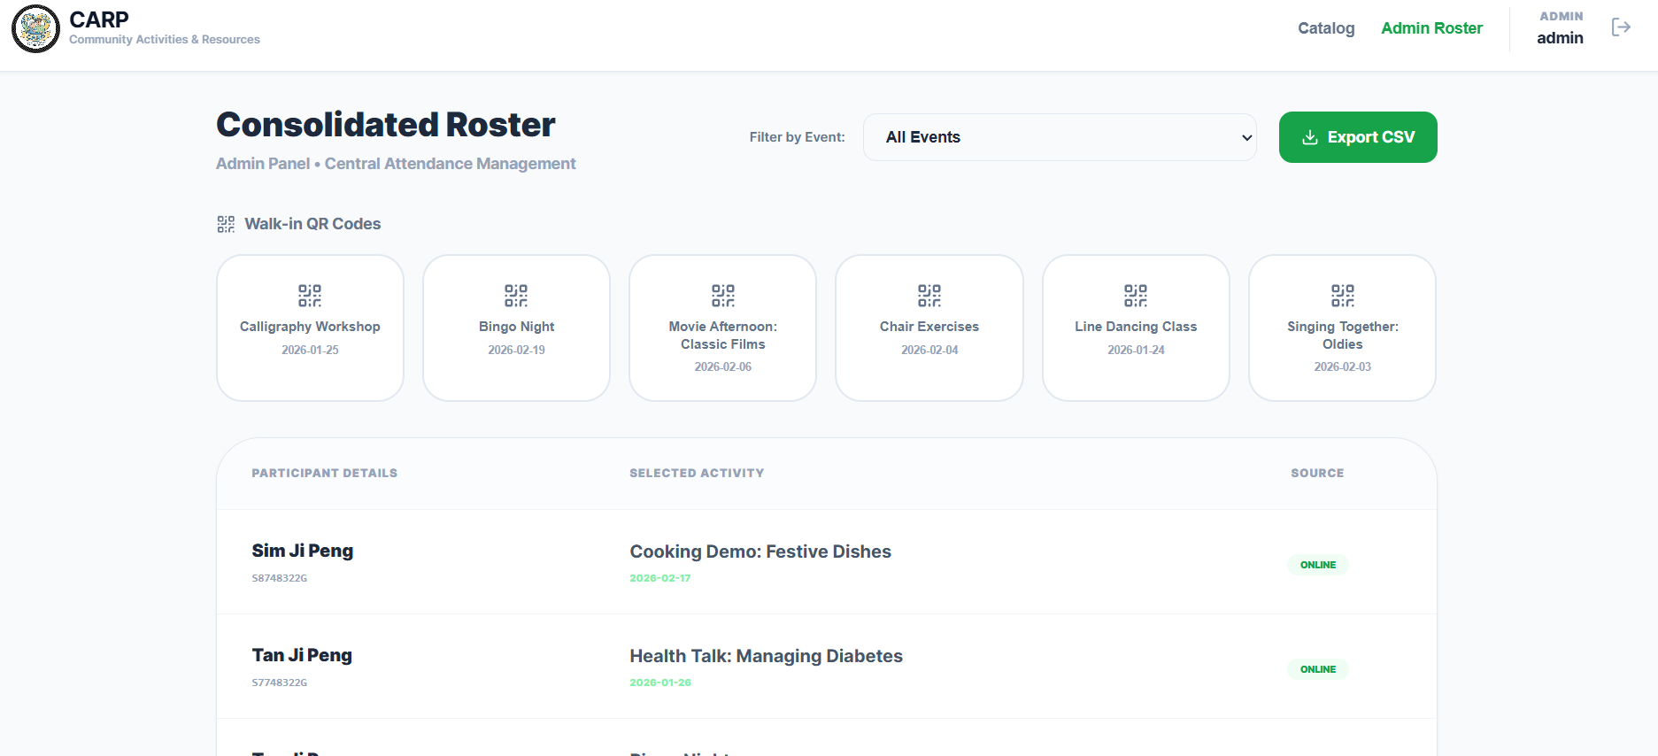Open Line Dancing Class QR code icon
Viewport: 1658px width, 756px height.
[1136, 295]
